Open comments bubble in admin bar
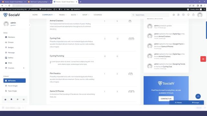This screenshot has width=207, height=116. [x=60, y=9]
